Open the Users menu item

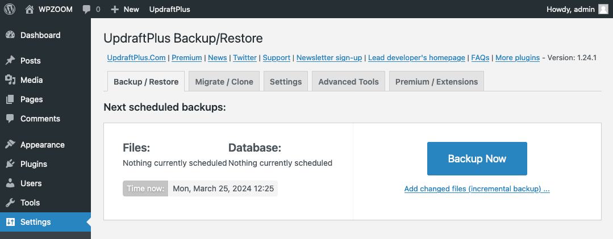pyautogui.click(x=45, y=183)
